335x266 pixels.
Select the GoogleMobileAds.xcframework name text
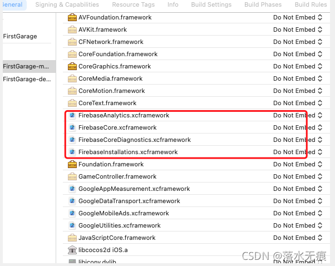(124, 213)
